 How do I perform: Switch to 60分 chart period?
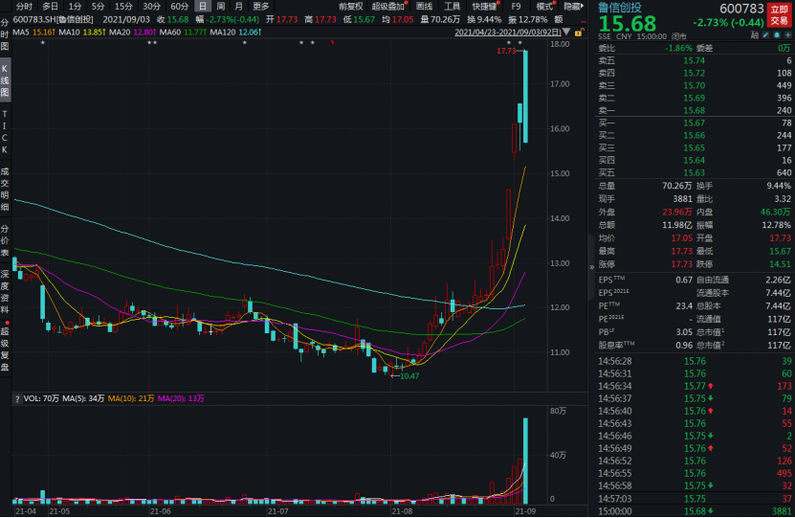(x=180, y=6)
